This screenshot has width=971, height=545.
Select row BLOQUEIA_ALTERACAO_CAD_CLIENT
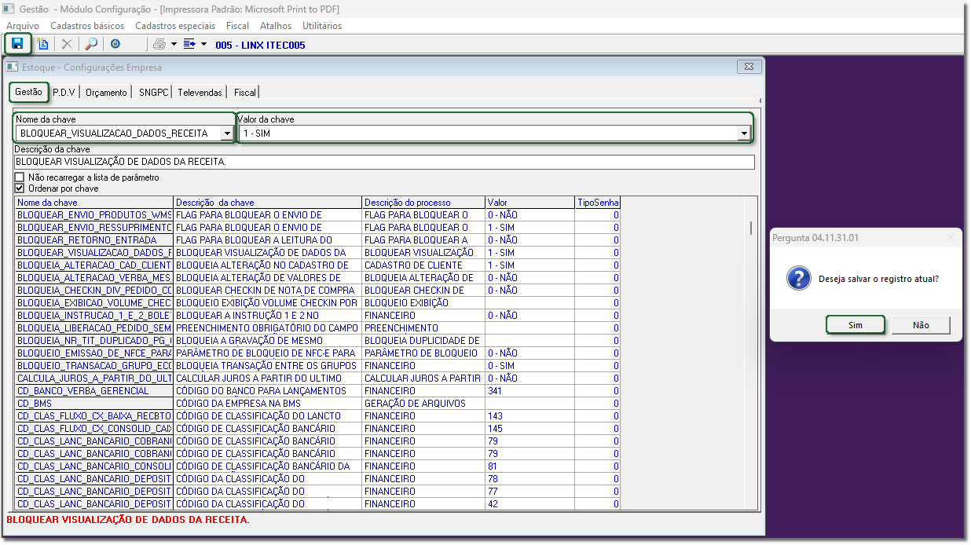[317, 265]
